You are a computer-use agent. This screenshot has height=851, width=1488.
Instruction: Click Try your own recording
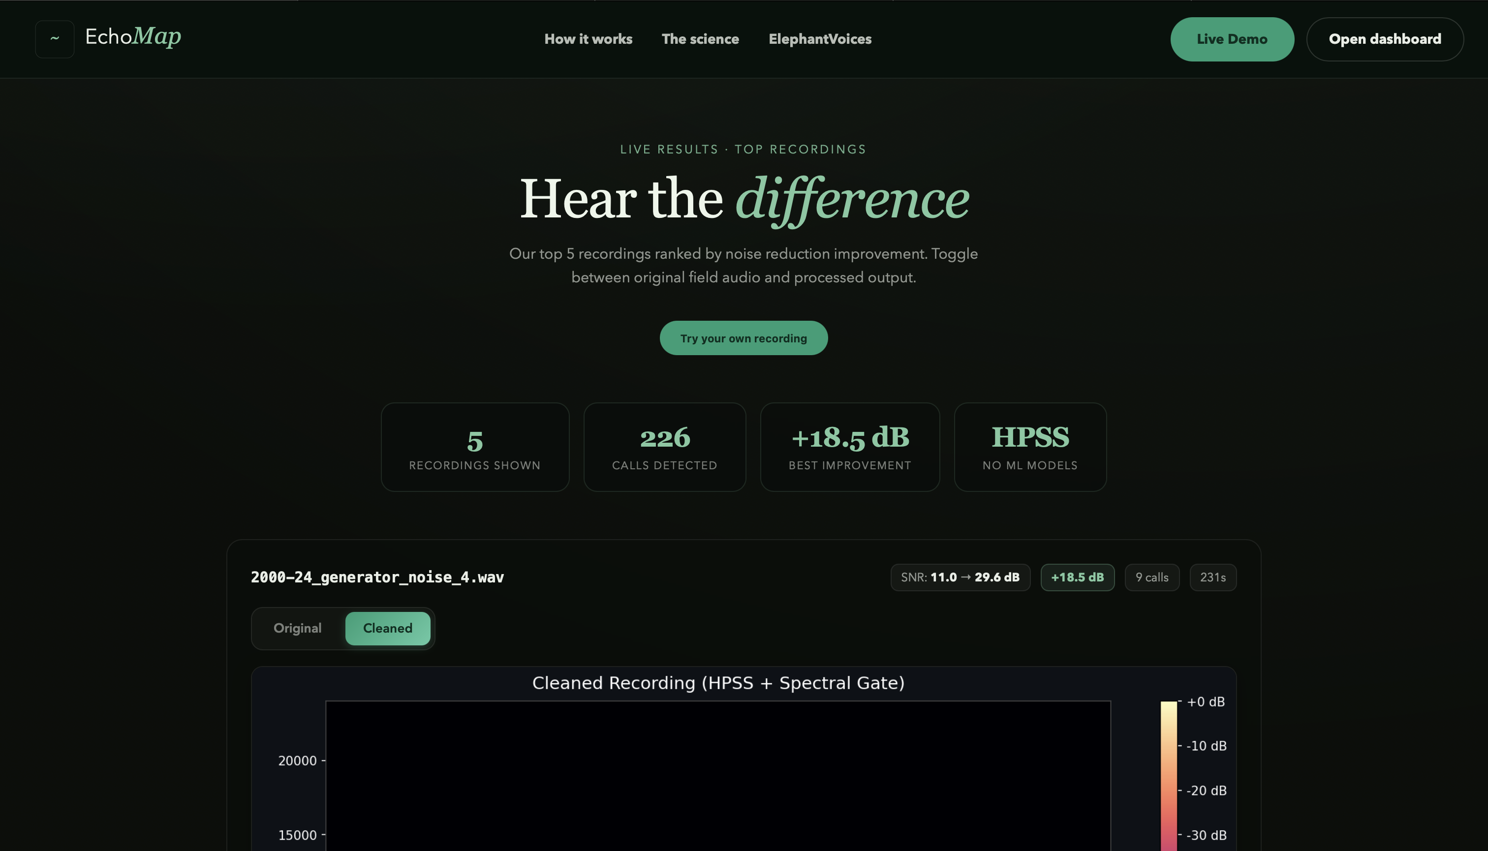pyautogui.click(x=743, y=338)
